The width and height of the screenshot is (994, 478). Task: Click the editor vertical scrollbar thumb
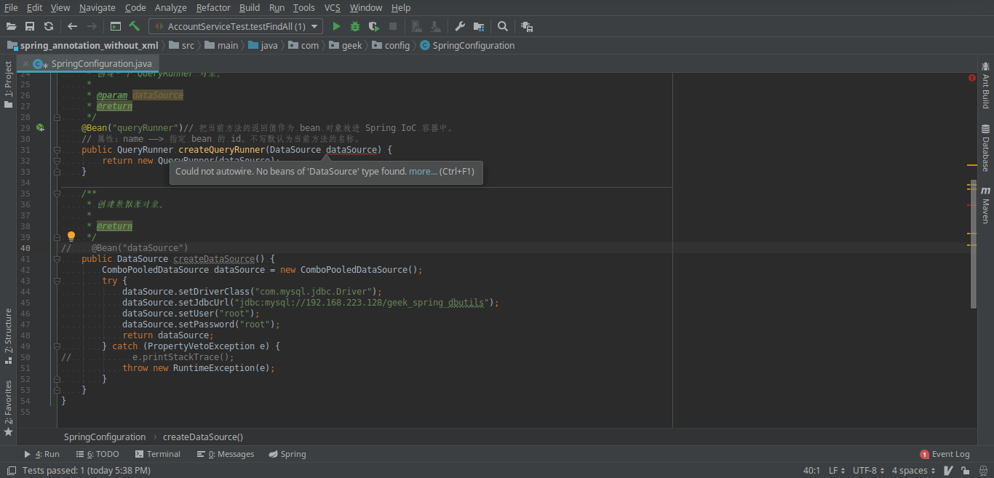pyautogui.click(x=972, y=244)
